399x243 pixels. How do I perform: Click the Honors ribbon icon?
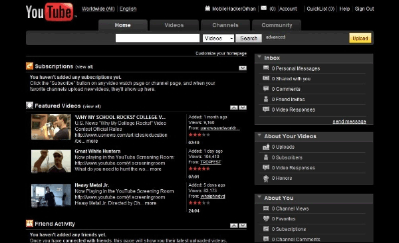(266, 179)
